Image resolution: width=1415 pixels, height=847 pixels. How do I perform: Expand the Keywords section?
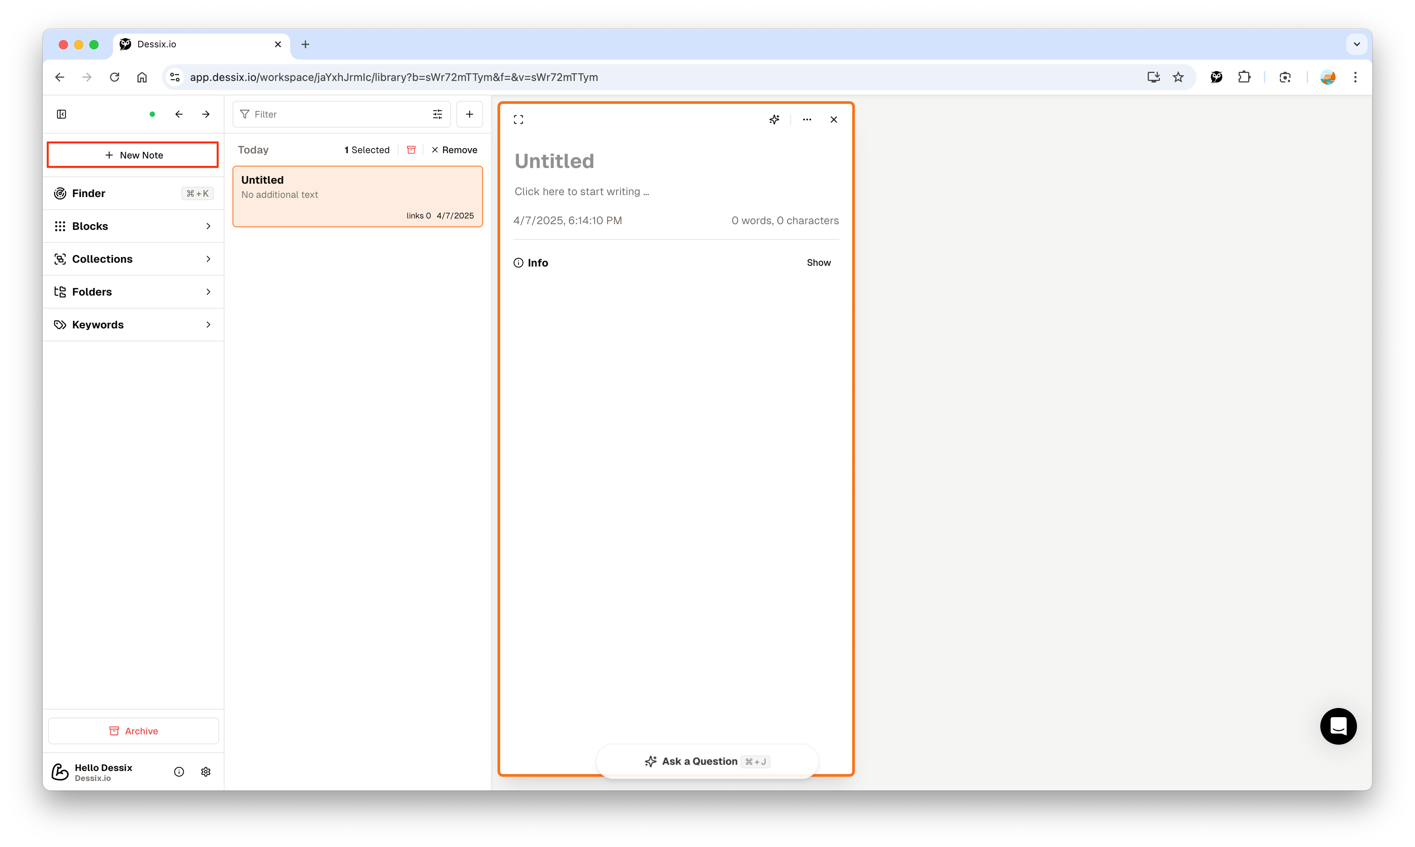point(134,325)
